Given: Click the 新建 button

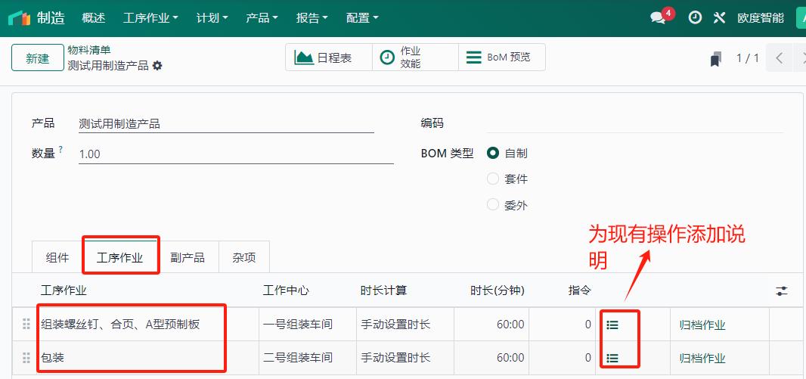Looking at the screenshot, I should 38,58.
